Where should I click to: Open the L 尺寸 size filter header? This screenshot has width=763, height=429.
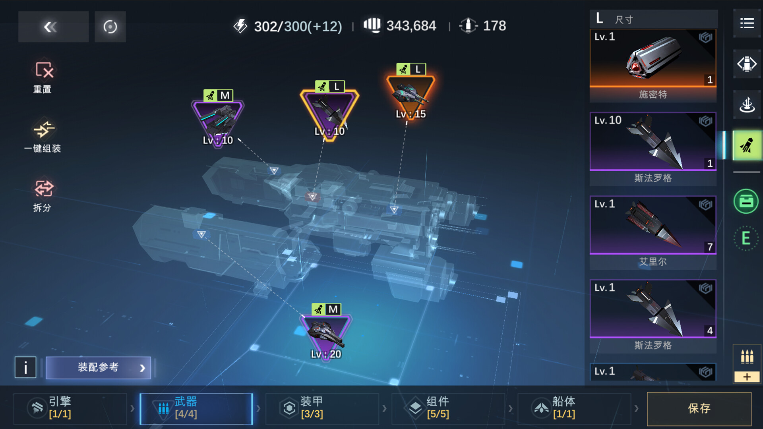pos(653,19)
